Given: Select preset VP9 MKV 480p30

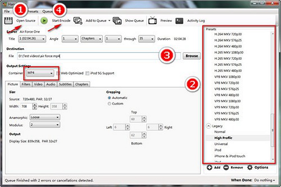Looking at the screenshot, I should tap(226, 120).
